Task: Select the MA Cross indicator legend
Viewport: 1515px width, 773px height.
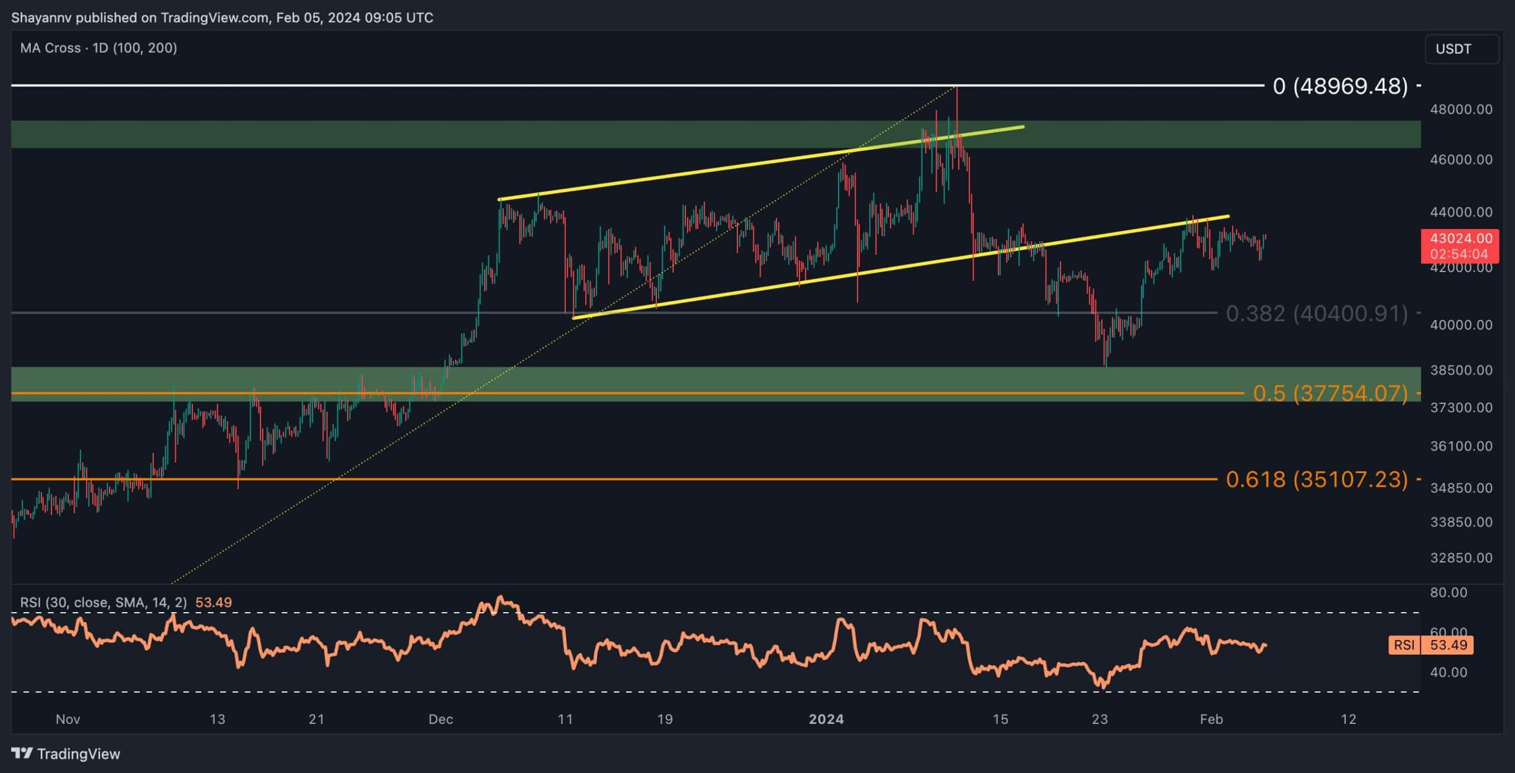Action: tap(98, 48)
